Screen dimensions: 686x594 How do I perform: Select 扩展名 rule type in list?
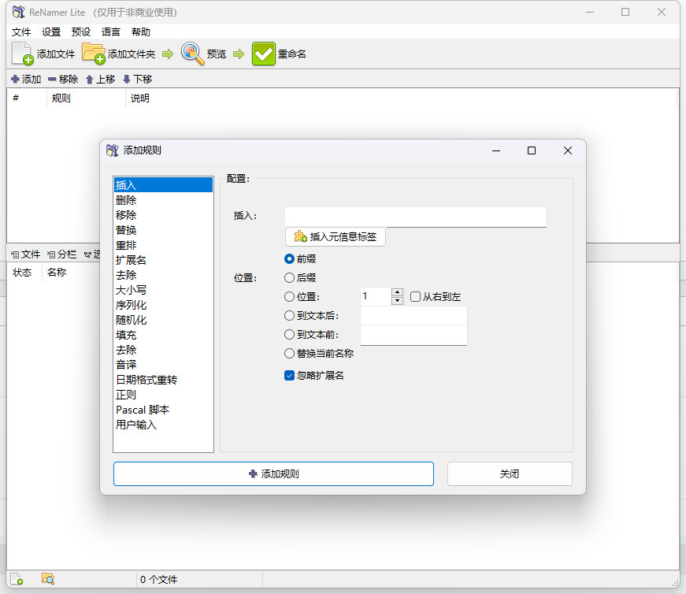163,260
